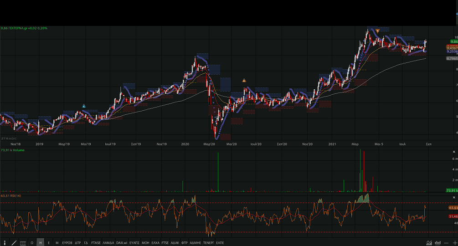
Task: Open the ΑΔΜΗΕ symbol chart
Action: [195, 243]
